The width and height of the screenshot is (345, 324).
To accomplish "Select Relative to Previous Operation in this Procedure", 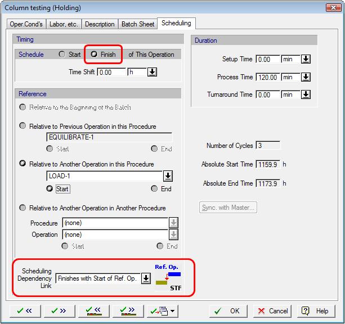I will coord(23,127).
